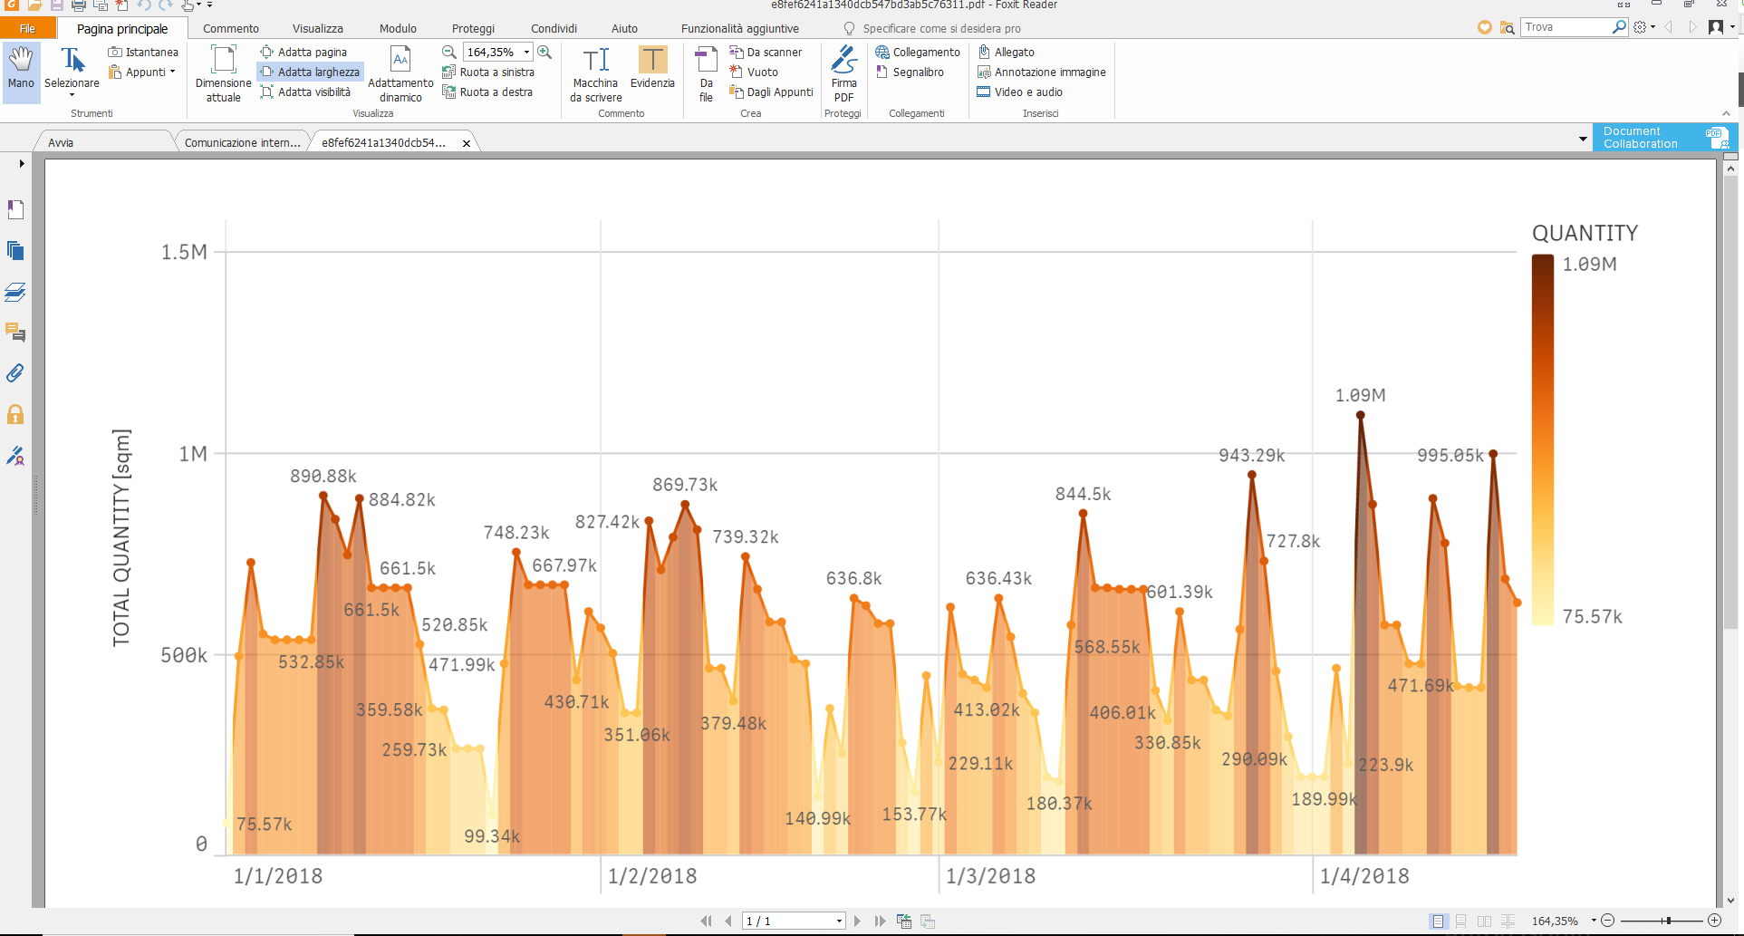Insert Video e audio
This screenshot has height=936, width=1744.
(x=1019, y=92)
